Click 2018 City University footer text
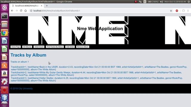191x107 pixels. click(x=21, y=89)
